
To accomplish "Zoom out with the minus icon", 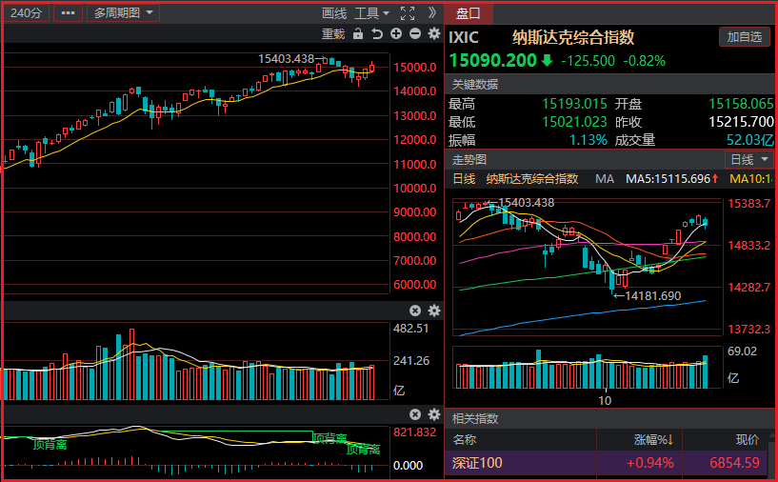I will (415, 33).
